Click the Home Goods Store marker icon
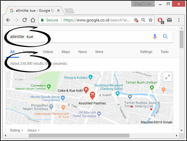 click(63, 98)
